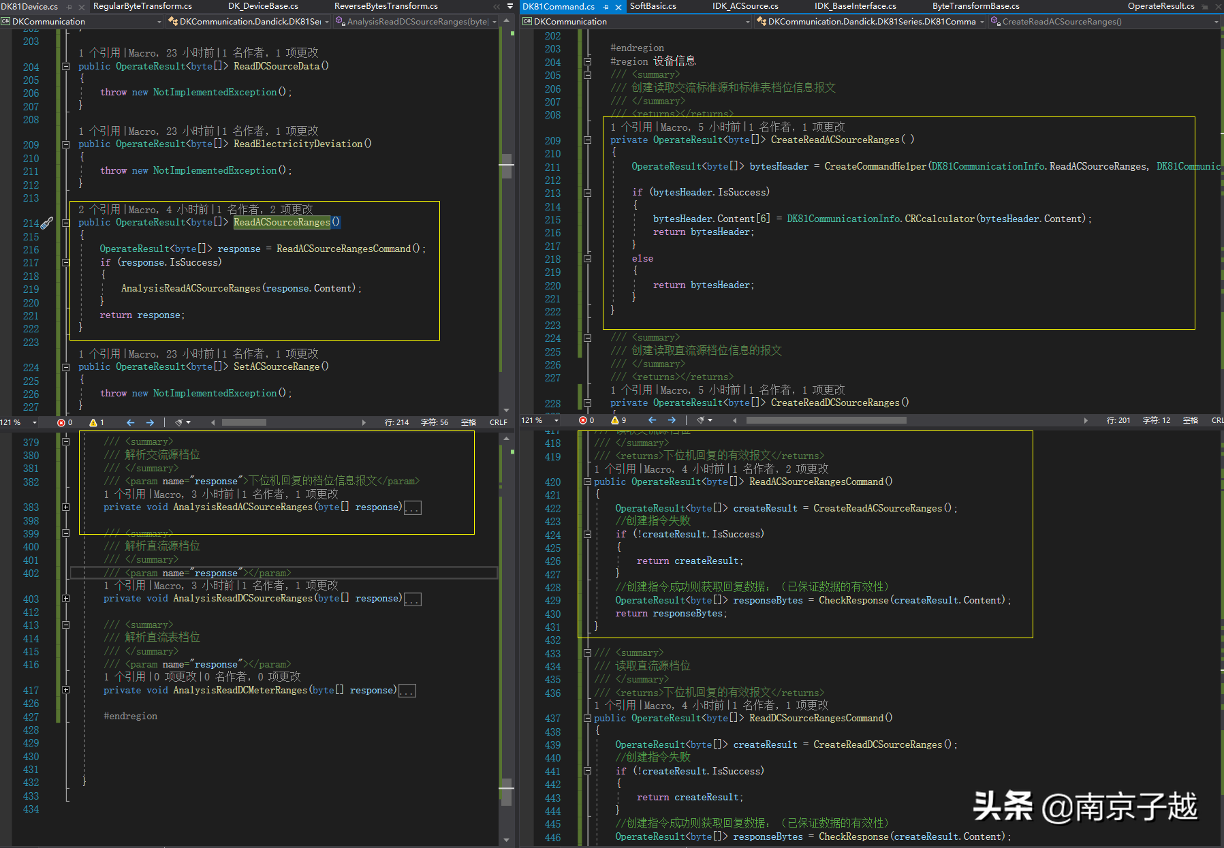Click the CRLF line ending indicator
This screenshot has width=1224, height=848.
coord(498,422)
